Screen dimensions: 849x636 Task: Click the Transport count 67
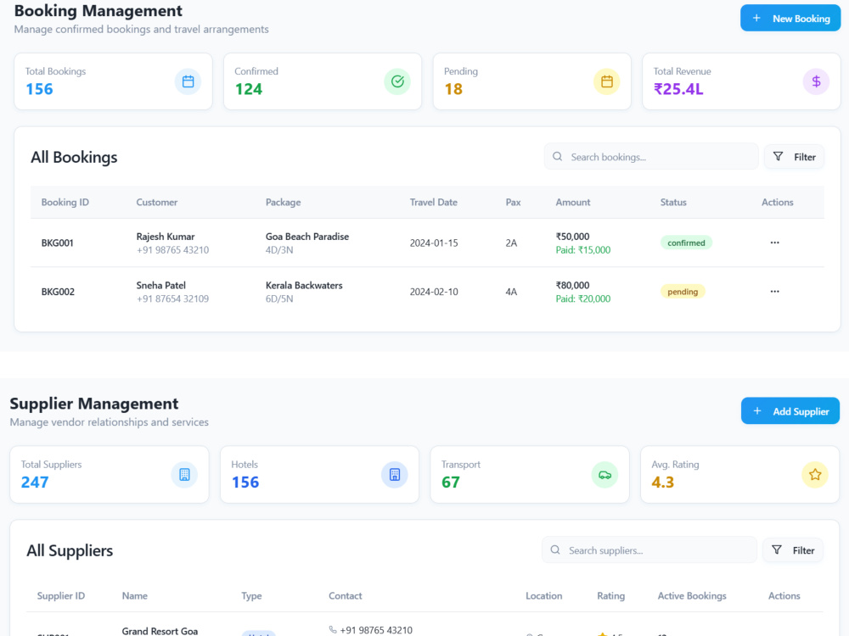451,482
